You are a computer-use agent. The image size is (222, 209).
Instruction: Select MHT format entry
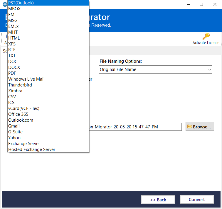pos(48,32)
